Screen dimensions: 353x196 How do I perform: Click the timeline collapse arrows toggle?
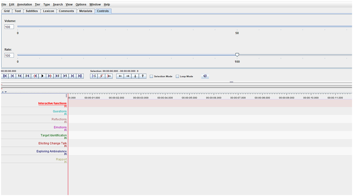coord(4,92)
